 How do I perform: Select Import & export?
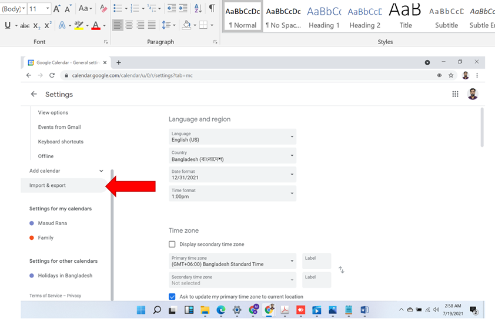(63, 185)
